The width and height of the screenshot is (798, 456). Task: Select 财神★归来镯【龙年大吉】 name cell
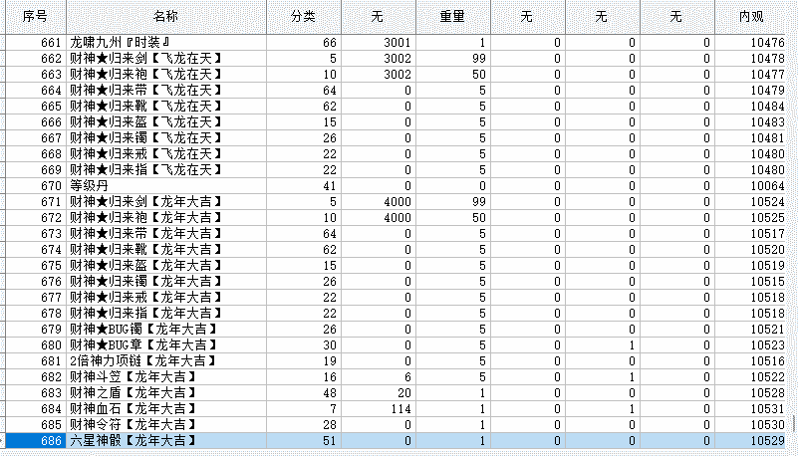coord(166,281)
